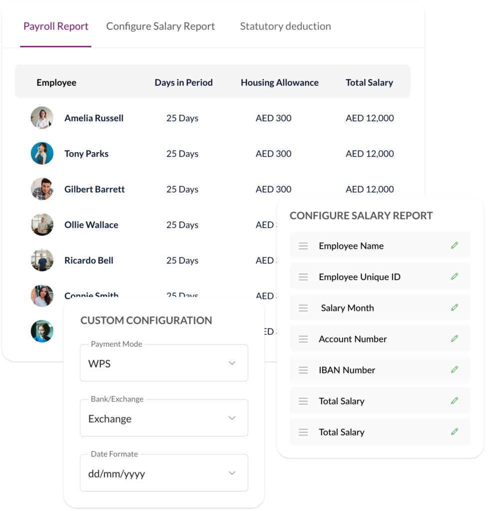This screenshot has height=511, width=491.
Task: Edit the Salary Month field
Action: coord(454,307)
